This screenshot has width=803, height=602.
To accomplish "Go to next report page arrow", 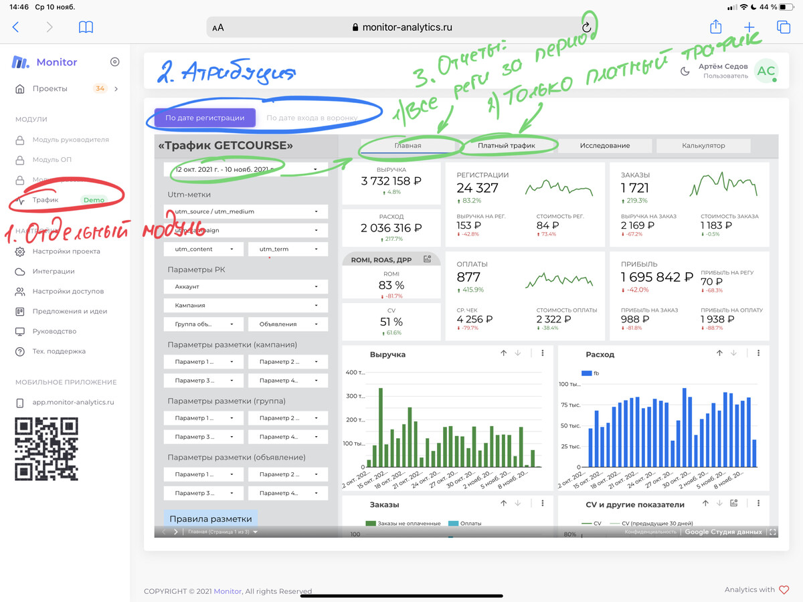I will point(176,532).
